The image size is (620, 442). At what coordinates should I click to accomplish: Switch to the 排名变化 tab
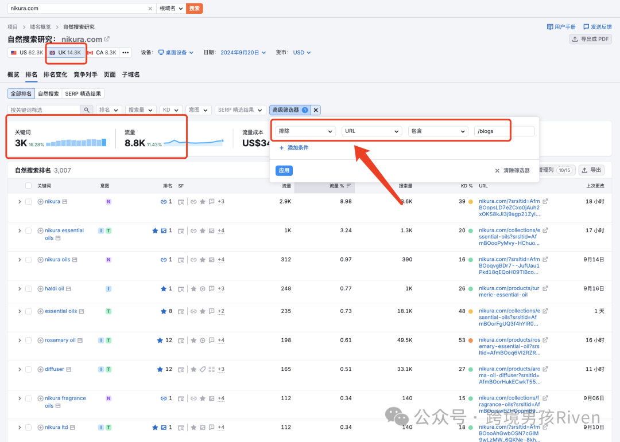(x=55, y=75)
